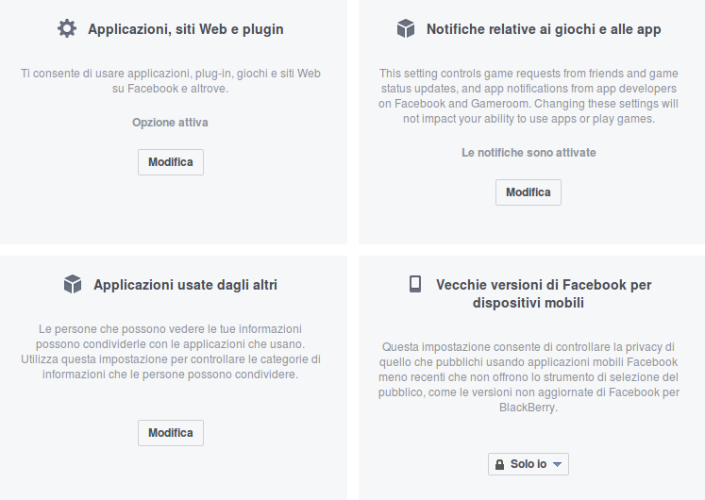Expand the arrow on the Solo io dropdown
The image size is (705, 500).
[x=557, y=464]
